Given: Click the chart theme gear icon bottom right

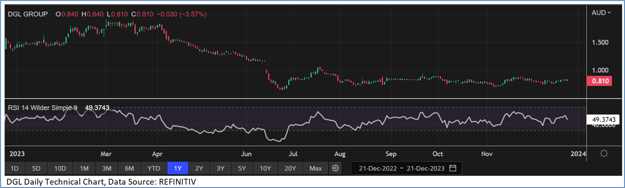Looking at the screenshot, I should (604, 153).
